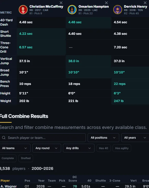Open A. Wagner player row

(74, 186)
